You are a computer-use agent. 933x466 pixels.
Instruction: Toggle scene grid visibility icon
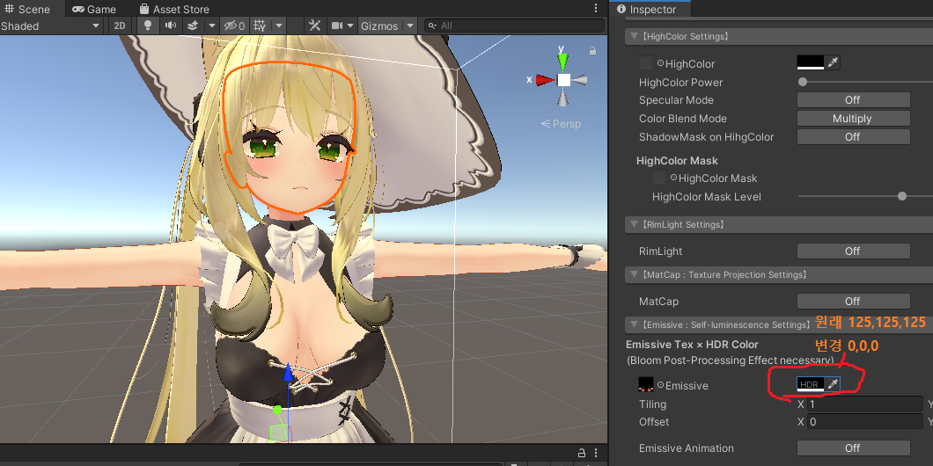pyautogui.click(x=260, y=25)
